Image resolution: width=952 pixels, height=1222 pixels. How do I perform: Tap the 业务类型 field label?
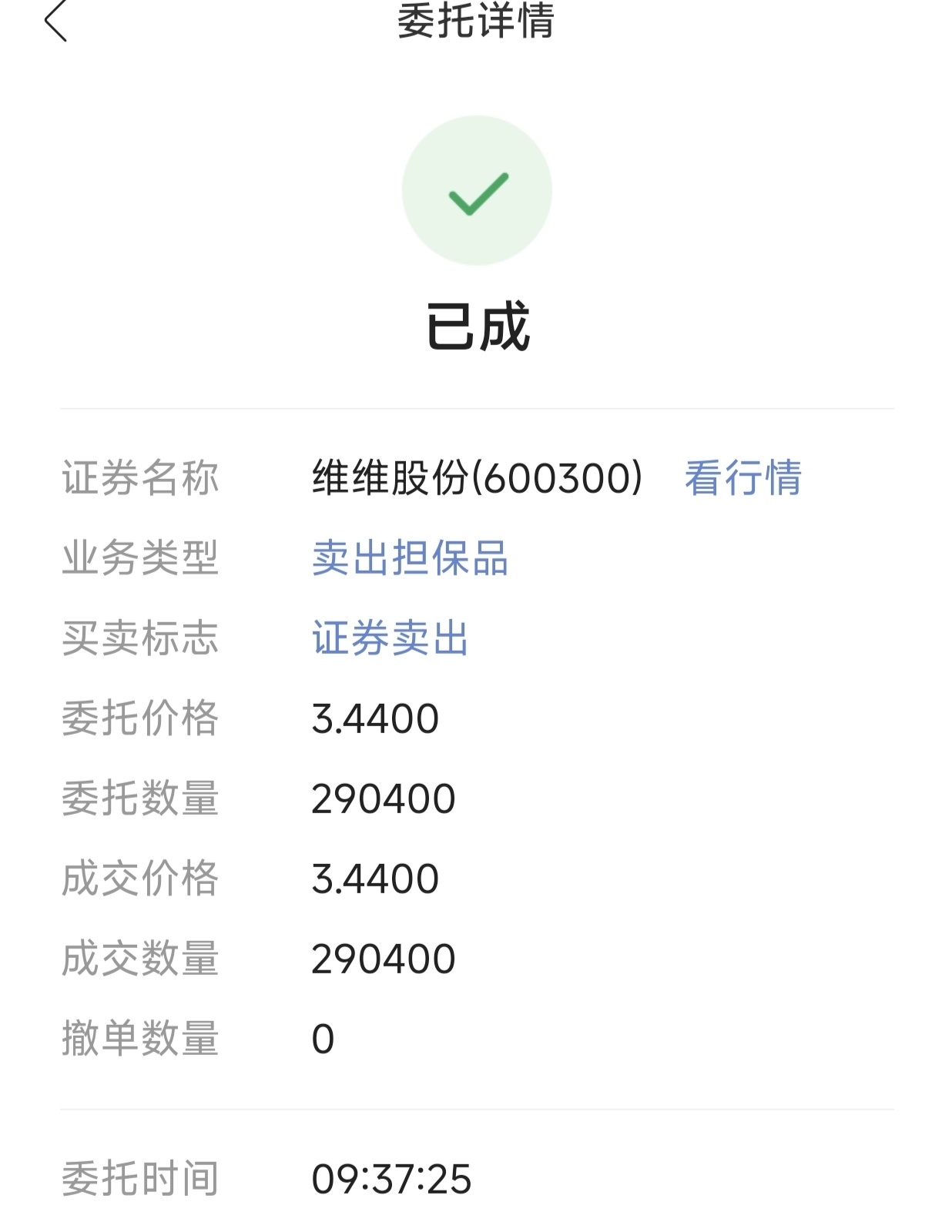click(140, 557)
